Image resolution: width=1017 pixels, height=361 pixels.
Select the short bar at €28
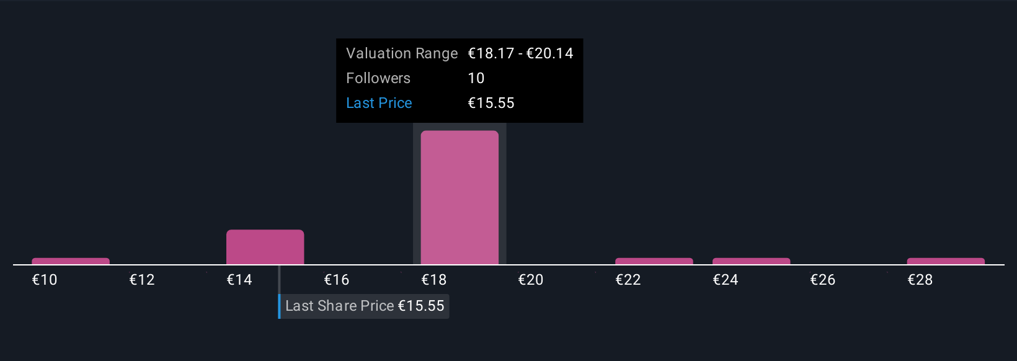[946, 261]
